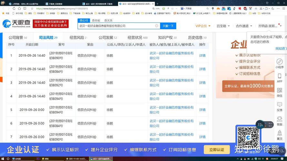The width and height of the screenshot is (287, 161).
Task: Open the 司法风险 section tab
Action: tap(48, 38)
